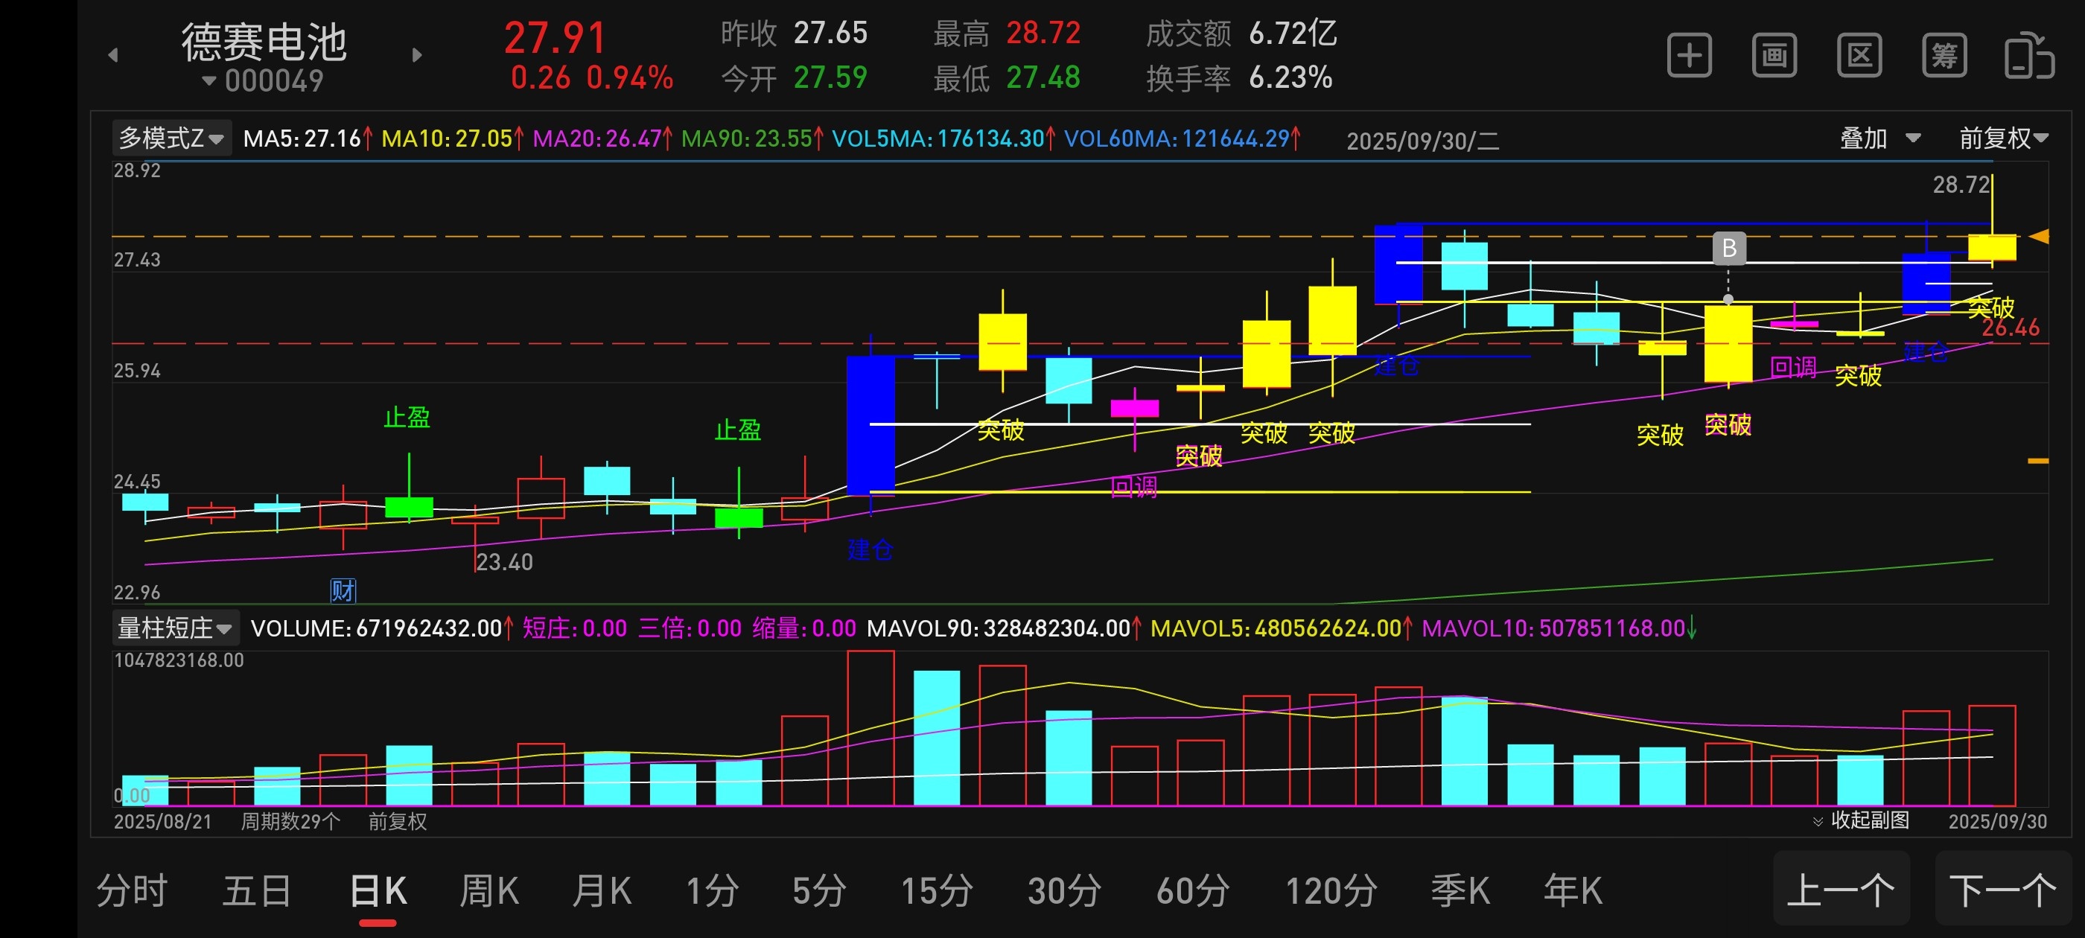The image size is (2085, 938).
Task: Click the right arrow after the stock name
Action: click(417, 55)
